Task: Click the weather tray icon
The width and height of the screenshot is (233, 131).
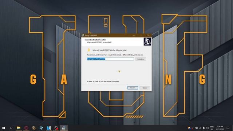Action: point(189,128)
